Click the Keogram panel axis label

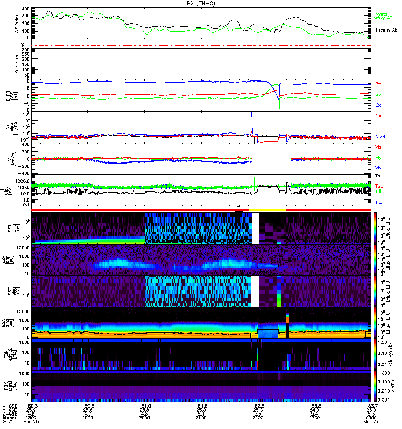17,64
